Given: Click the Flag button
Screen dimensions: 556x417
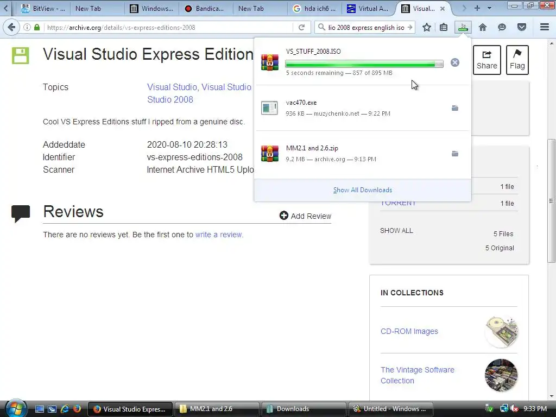Looking at the screenshot, I should (x=517, y=60).
